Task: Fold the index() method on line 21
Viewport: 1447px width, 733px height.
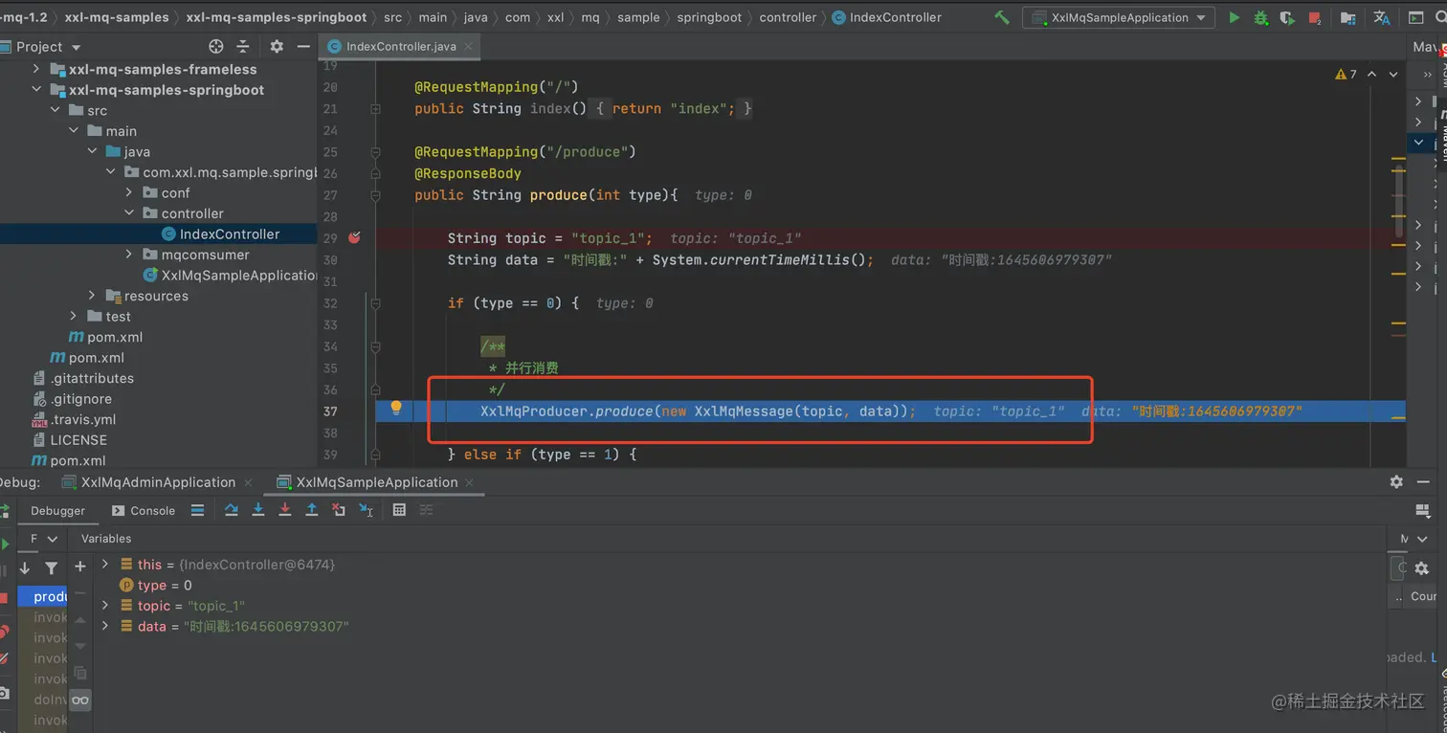Action: click(x=375, y=109)
